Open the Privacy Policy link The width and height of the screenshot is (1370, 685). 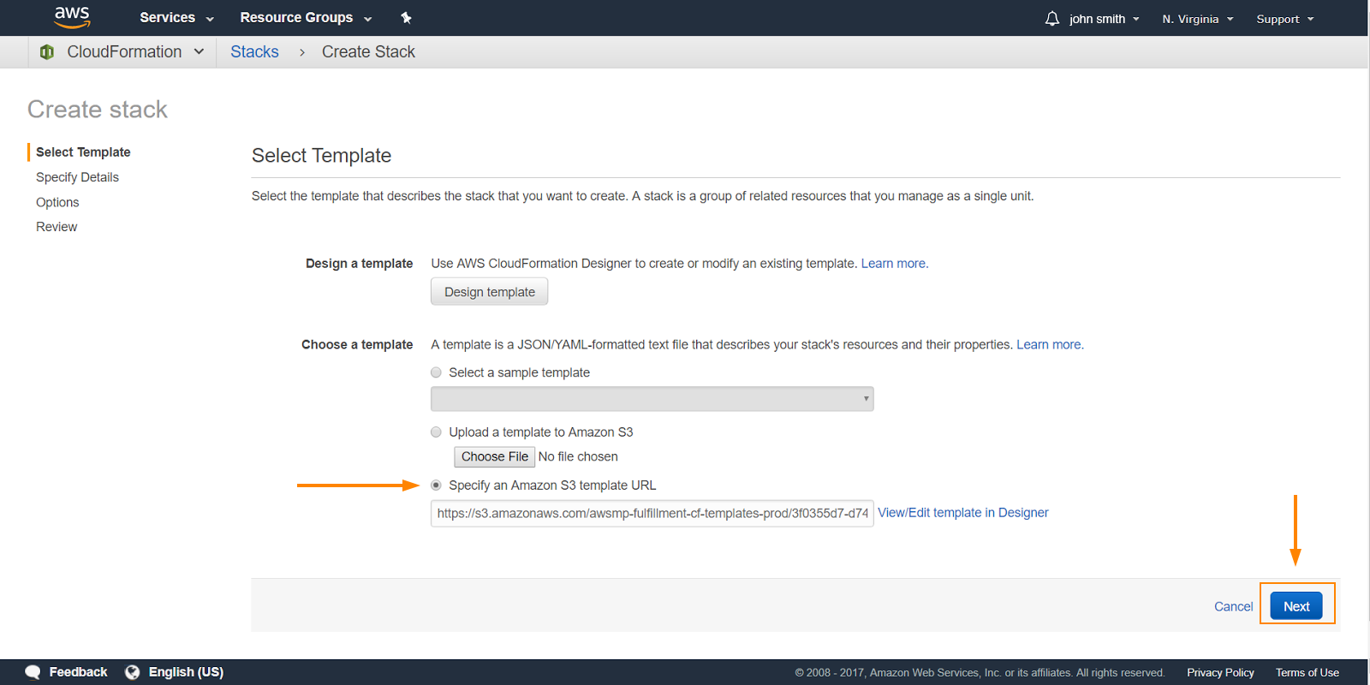coord(1220,673)
